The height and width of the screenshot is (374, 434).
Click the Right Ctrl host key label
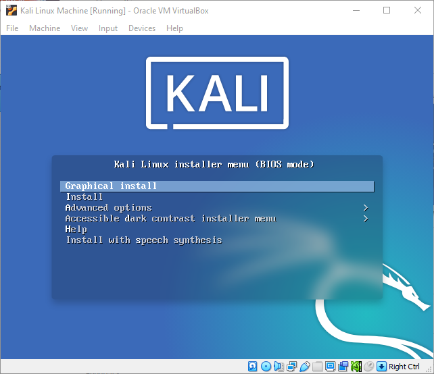[x=404, y=367]
